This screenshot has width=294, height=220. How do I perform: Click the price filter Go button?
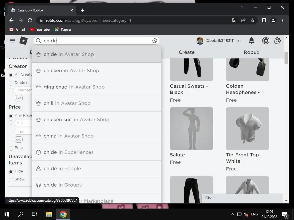click(19, 140)
